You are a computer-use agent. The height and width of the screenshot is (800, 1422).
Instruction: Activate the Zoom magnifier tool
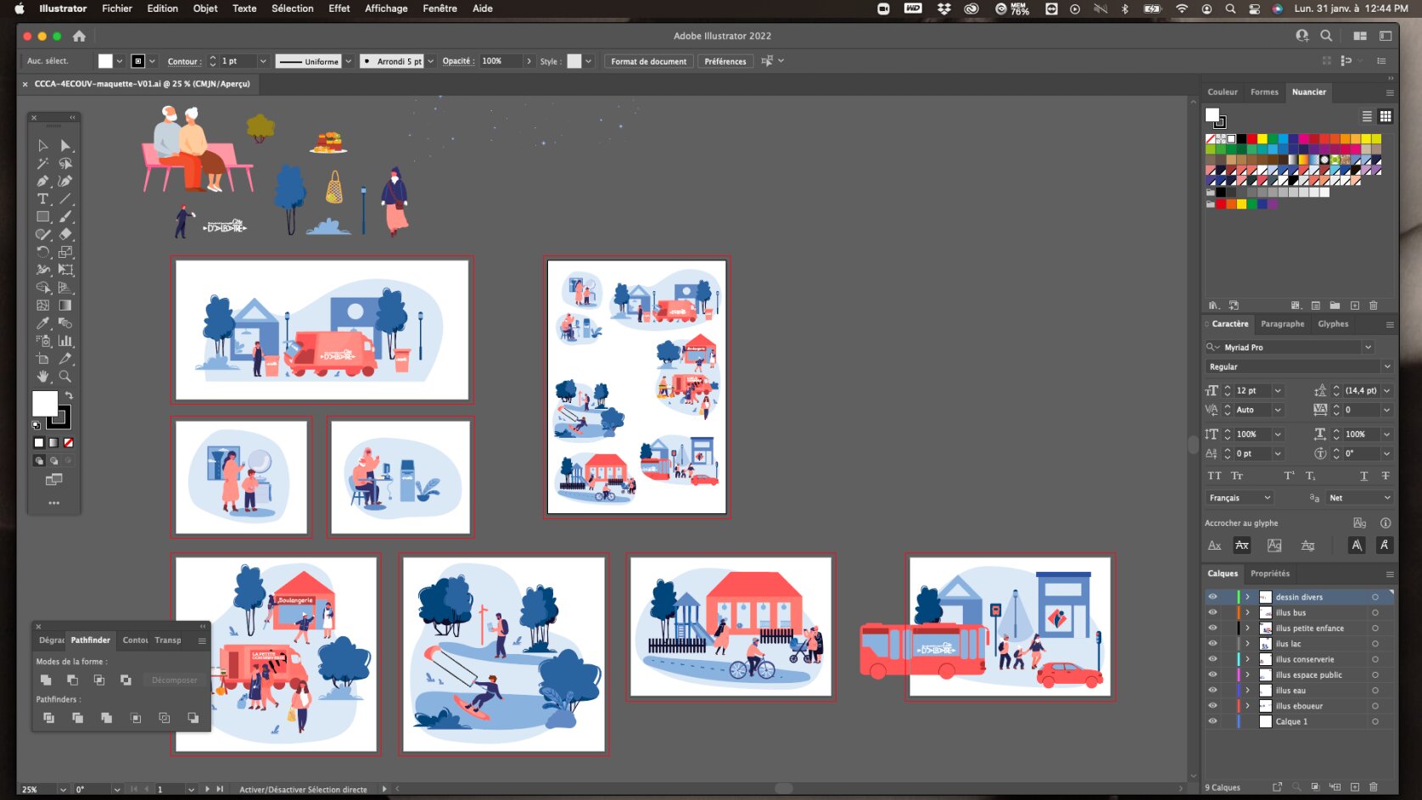(x=65, y=377)
